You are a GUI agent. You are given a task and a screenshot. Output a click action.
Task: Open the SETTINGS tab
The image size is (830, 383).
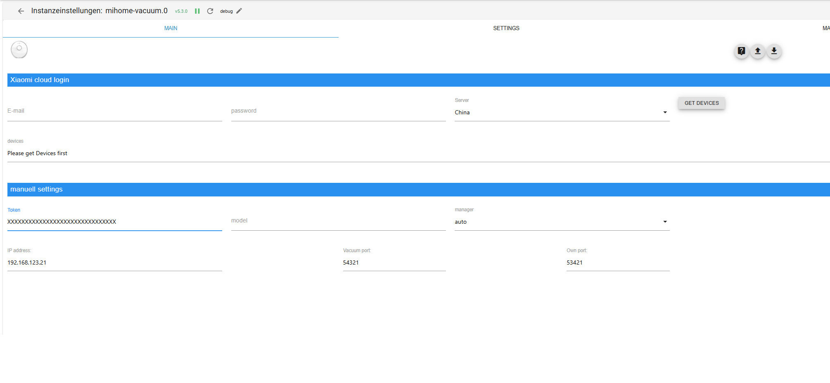506,28
